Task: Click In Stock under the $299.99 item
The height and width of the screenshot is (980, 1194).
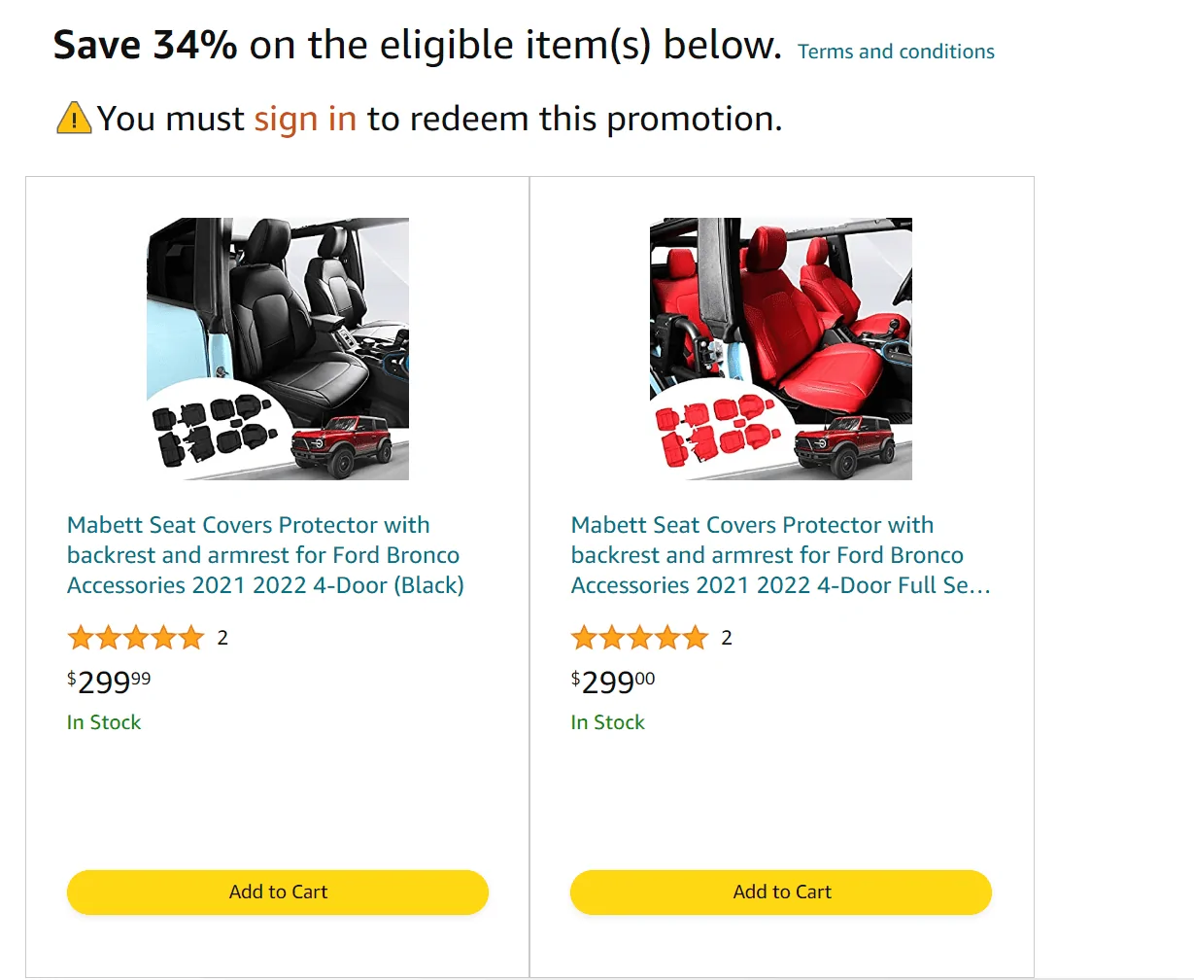Action: (104, 722)
